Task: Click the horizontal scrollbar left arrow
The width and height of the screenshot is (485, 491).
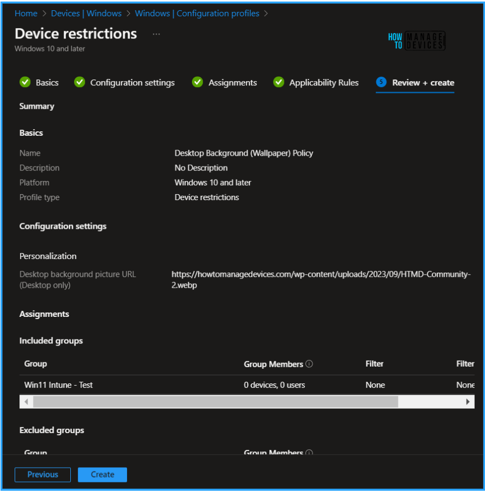Action: pyautogui.click(x=26, y=401)
